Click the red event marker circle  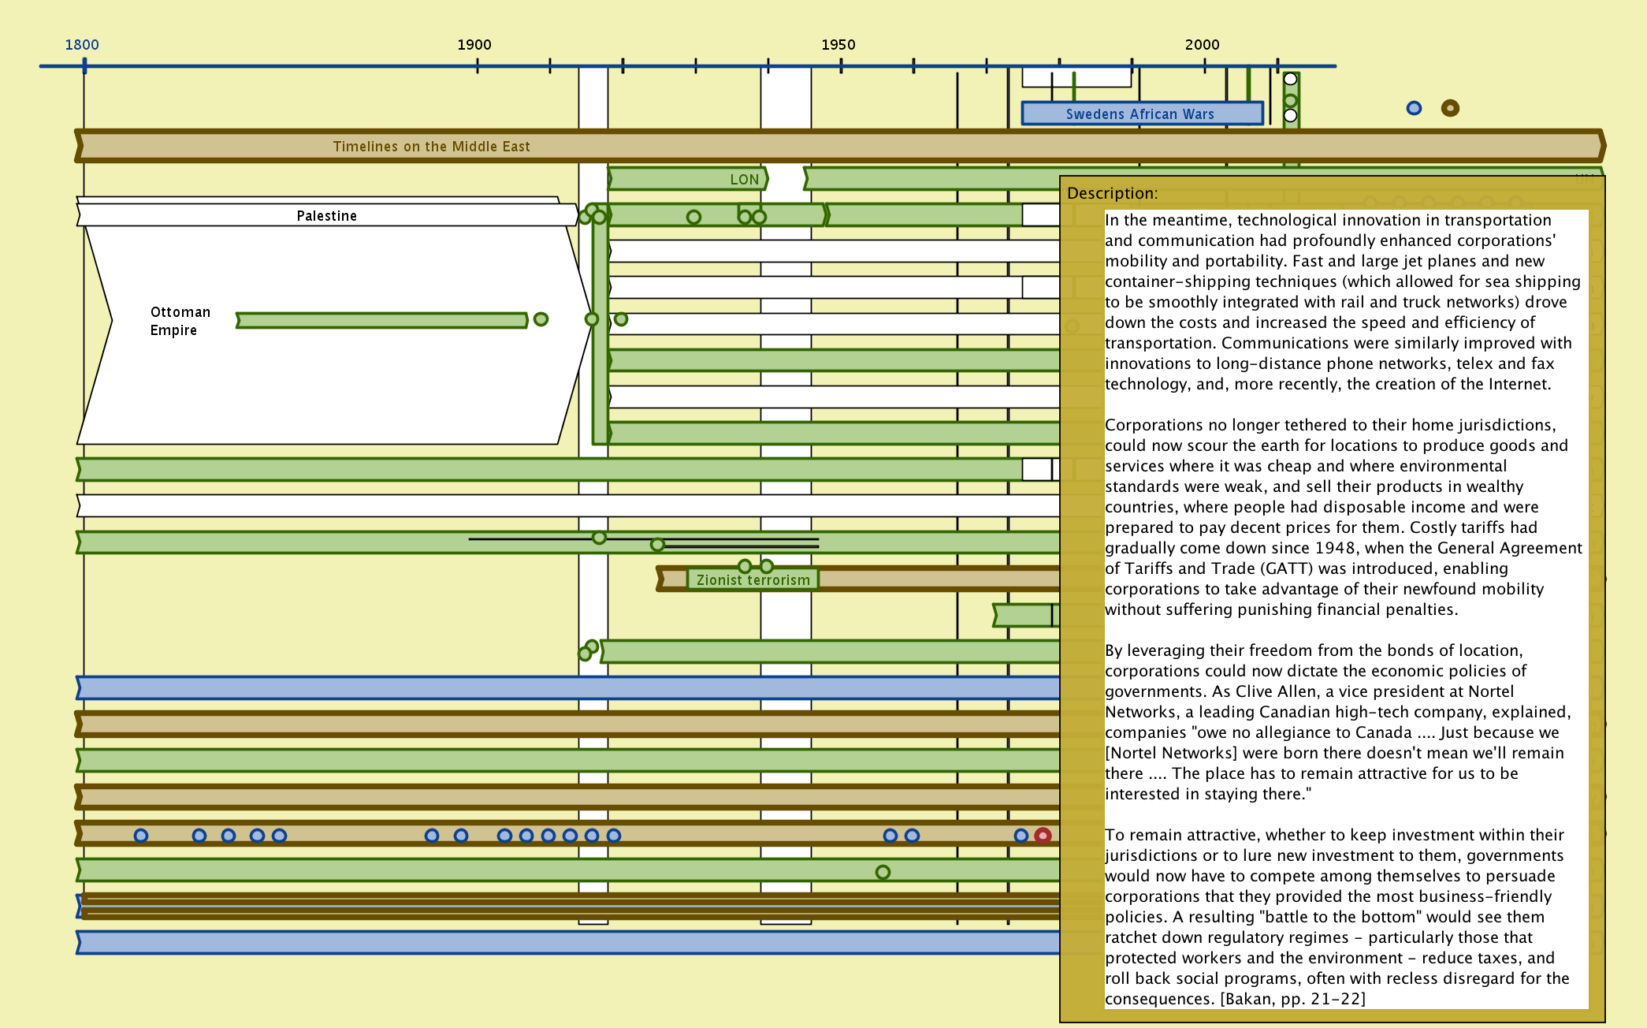click(x=1043, y=836)
